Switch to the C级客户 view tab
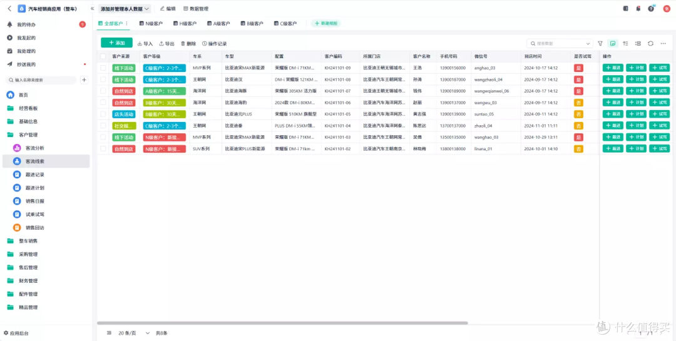Viewport: 676px width, 341px height. tap(285, 24)
